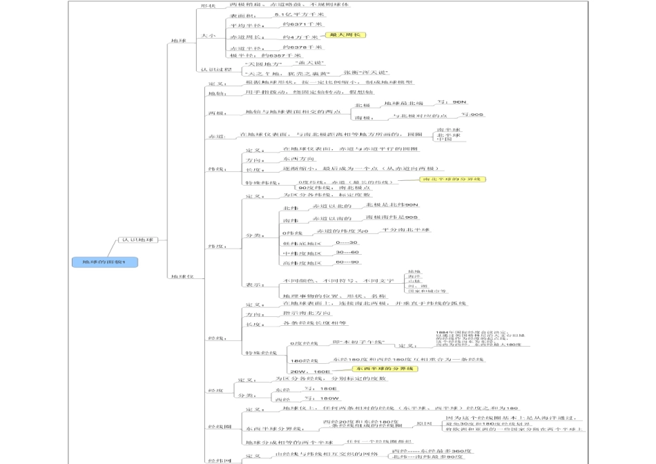Select the 北极 child node
The image size is (656, 464).
(363, 106)
